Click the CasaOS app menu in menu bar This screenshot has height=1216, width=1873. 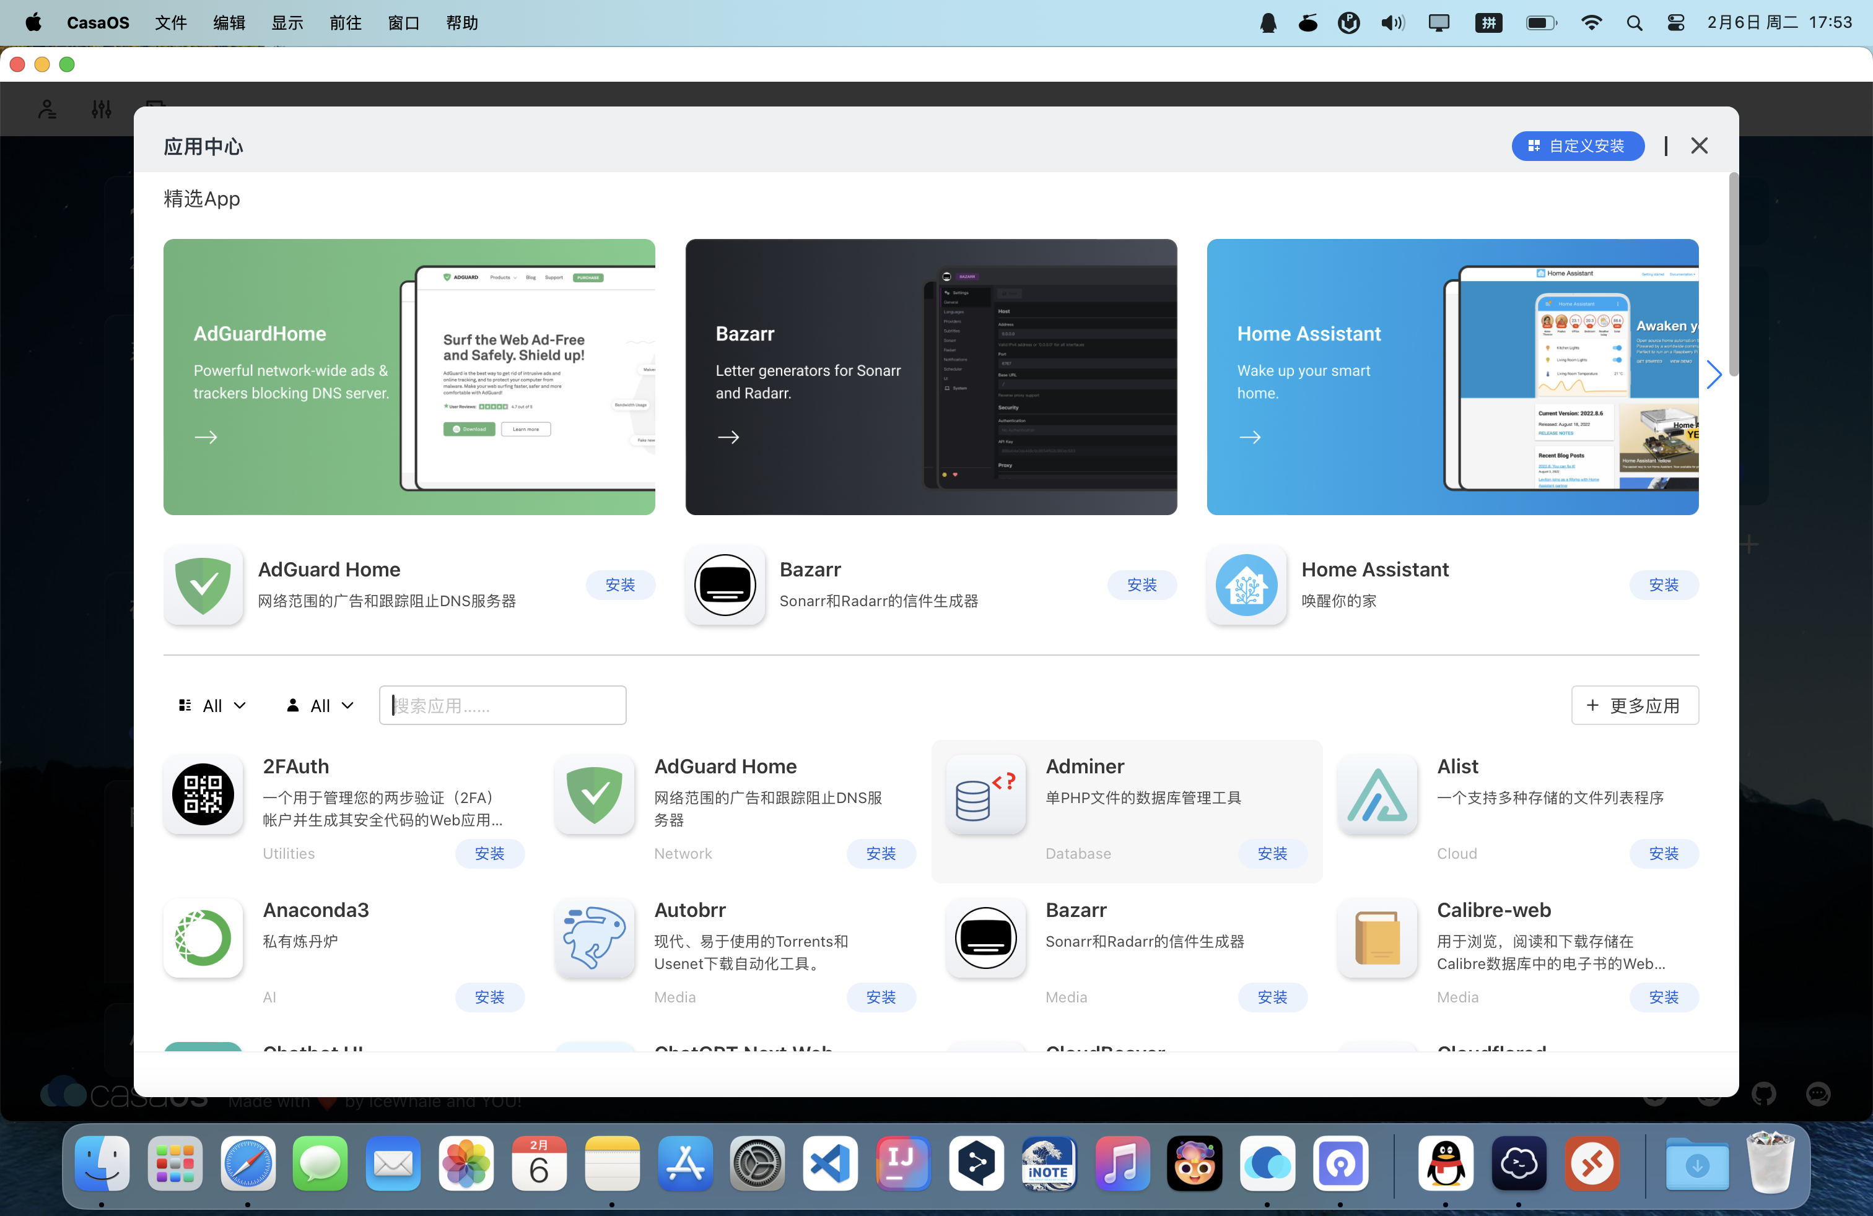pyautogui.click(x=98, y=23)
